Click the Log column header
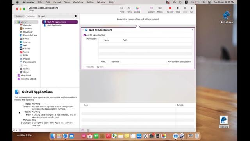Image resolution: width=250 pixels, height=141 pixels. click(x=86, y=105)
